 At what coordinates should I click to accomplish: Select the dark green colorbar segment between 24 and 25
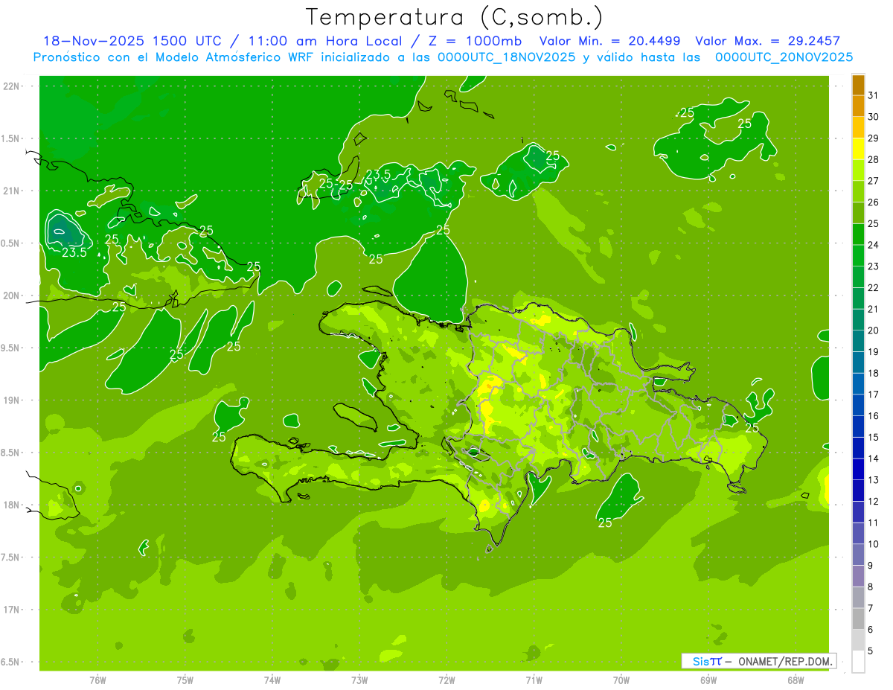tap(858, 234)
